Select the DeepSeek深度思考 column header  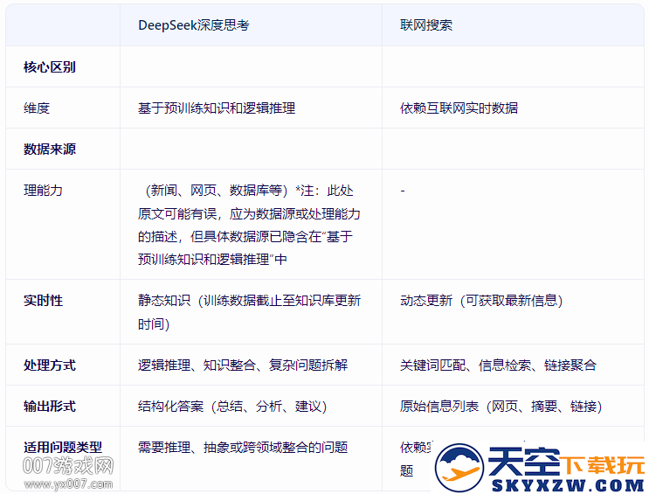tap(194, 25)
